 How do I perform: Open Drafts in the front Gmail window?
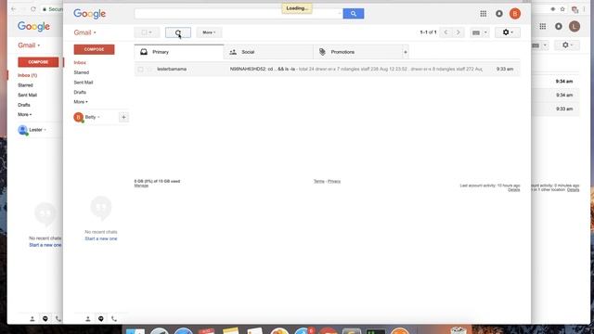tap(80, 92)
